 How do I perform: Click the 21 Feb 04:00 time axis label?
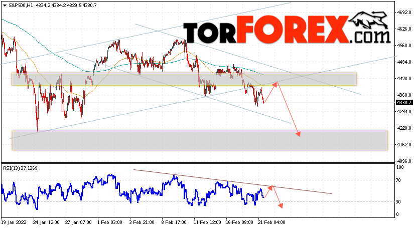272,222
